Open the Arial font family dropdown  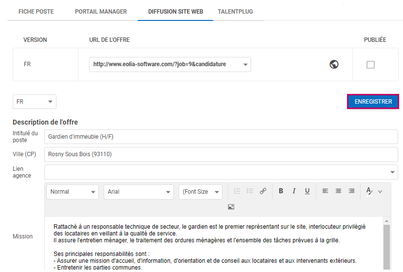(x=138, y=192)
